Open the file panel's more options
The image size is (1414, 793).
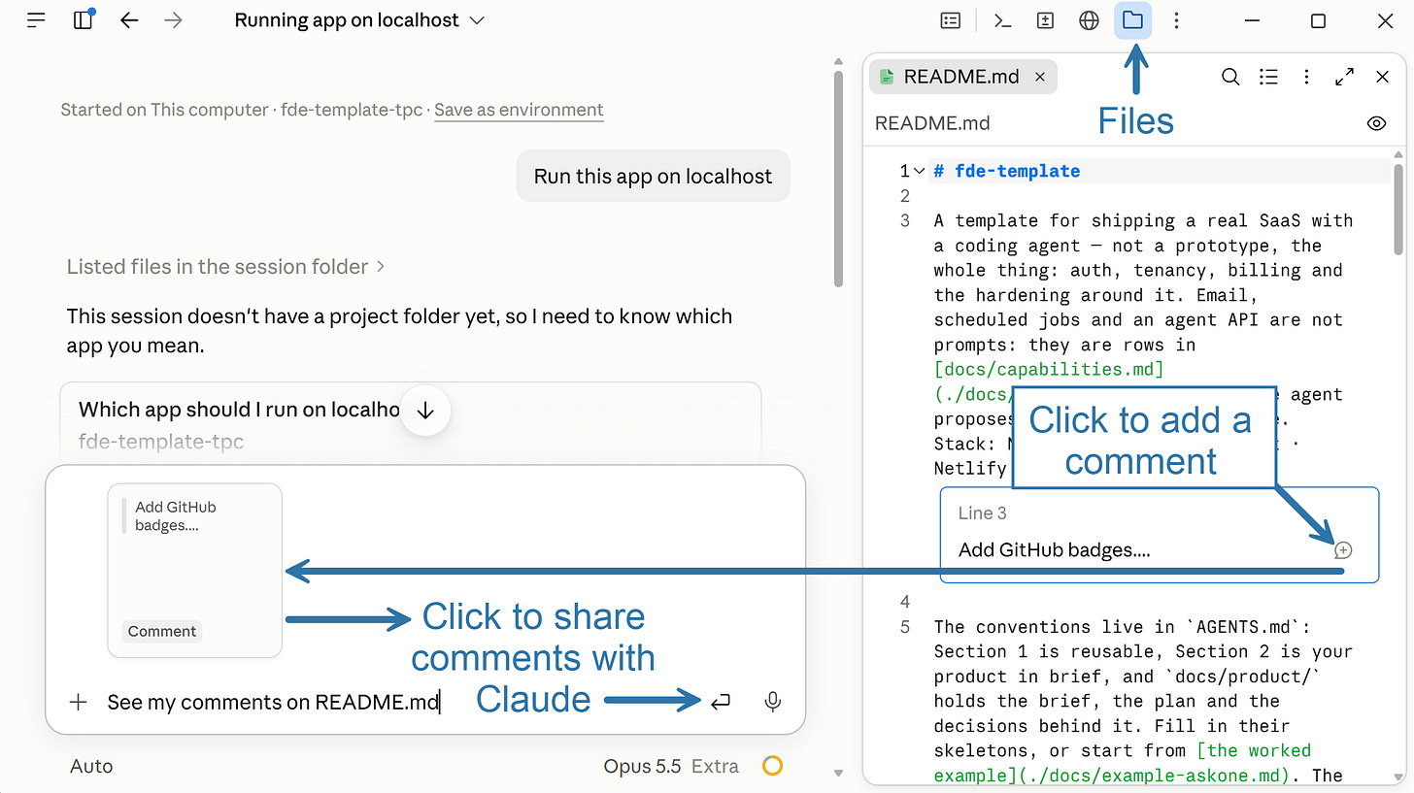click(x=1307, y=77)
